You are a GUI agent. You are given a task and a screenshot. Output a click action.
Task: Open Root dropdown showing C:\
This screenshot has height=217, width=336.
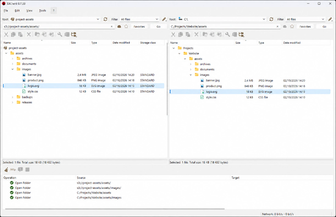tap(222, 19)
